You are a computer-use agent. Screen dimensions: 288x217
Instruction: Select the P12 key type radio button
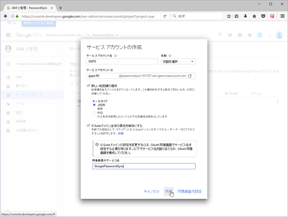[94, 113]
